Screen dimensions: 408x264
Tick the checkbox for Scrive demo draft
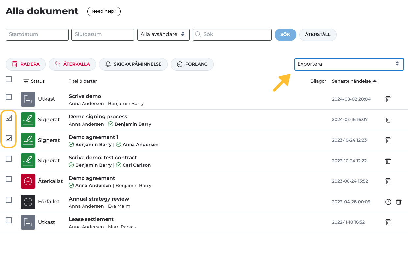pos(9,97)
